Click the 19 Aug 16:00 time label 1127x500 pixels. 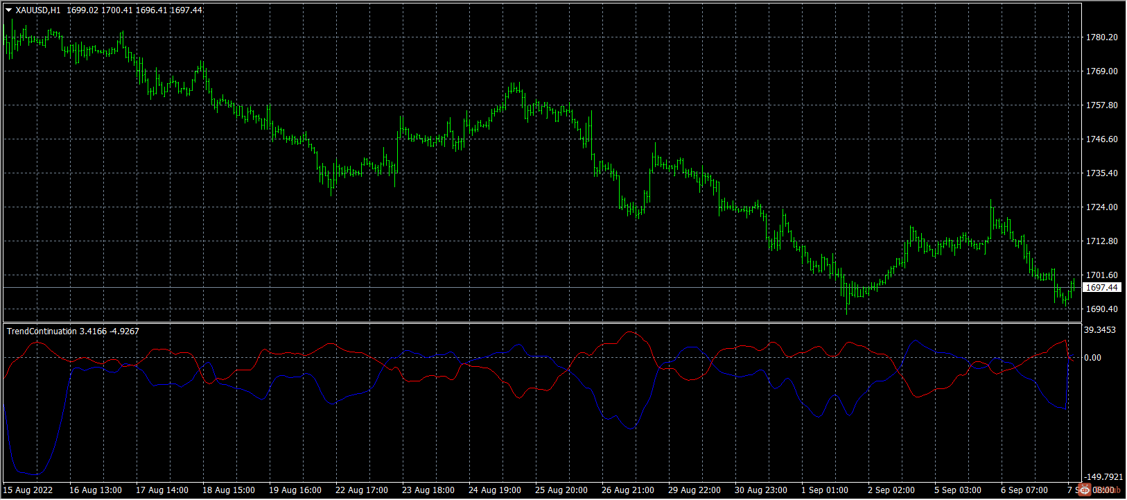click(x=295, y=490)
